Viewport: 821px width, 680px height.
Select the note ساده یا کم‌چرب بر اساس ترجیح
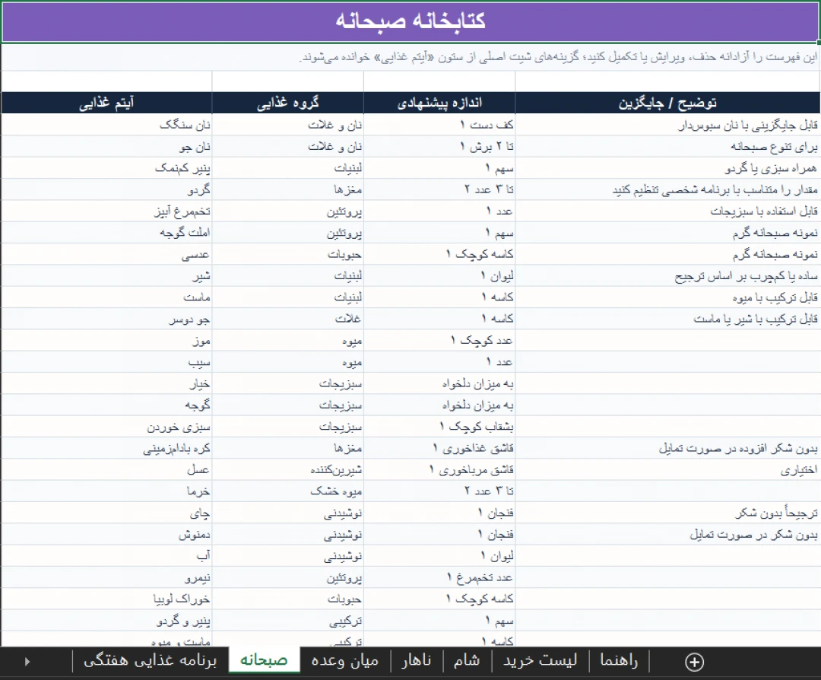(x=667, y=275)
